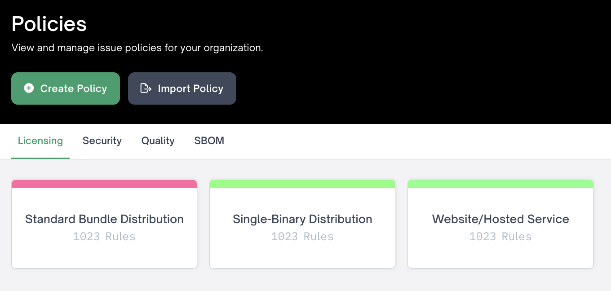Click the import arrow icon on Import Policy
This screenshot has width=611, height=291.
point(146,88)
